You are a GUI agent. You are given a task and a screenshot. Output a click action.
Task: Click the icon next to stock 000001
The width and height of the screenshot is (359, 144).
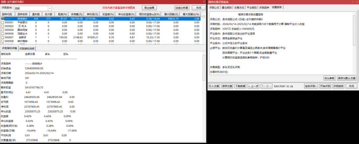point(3,22)
